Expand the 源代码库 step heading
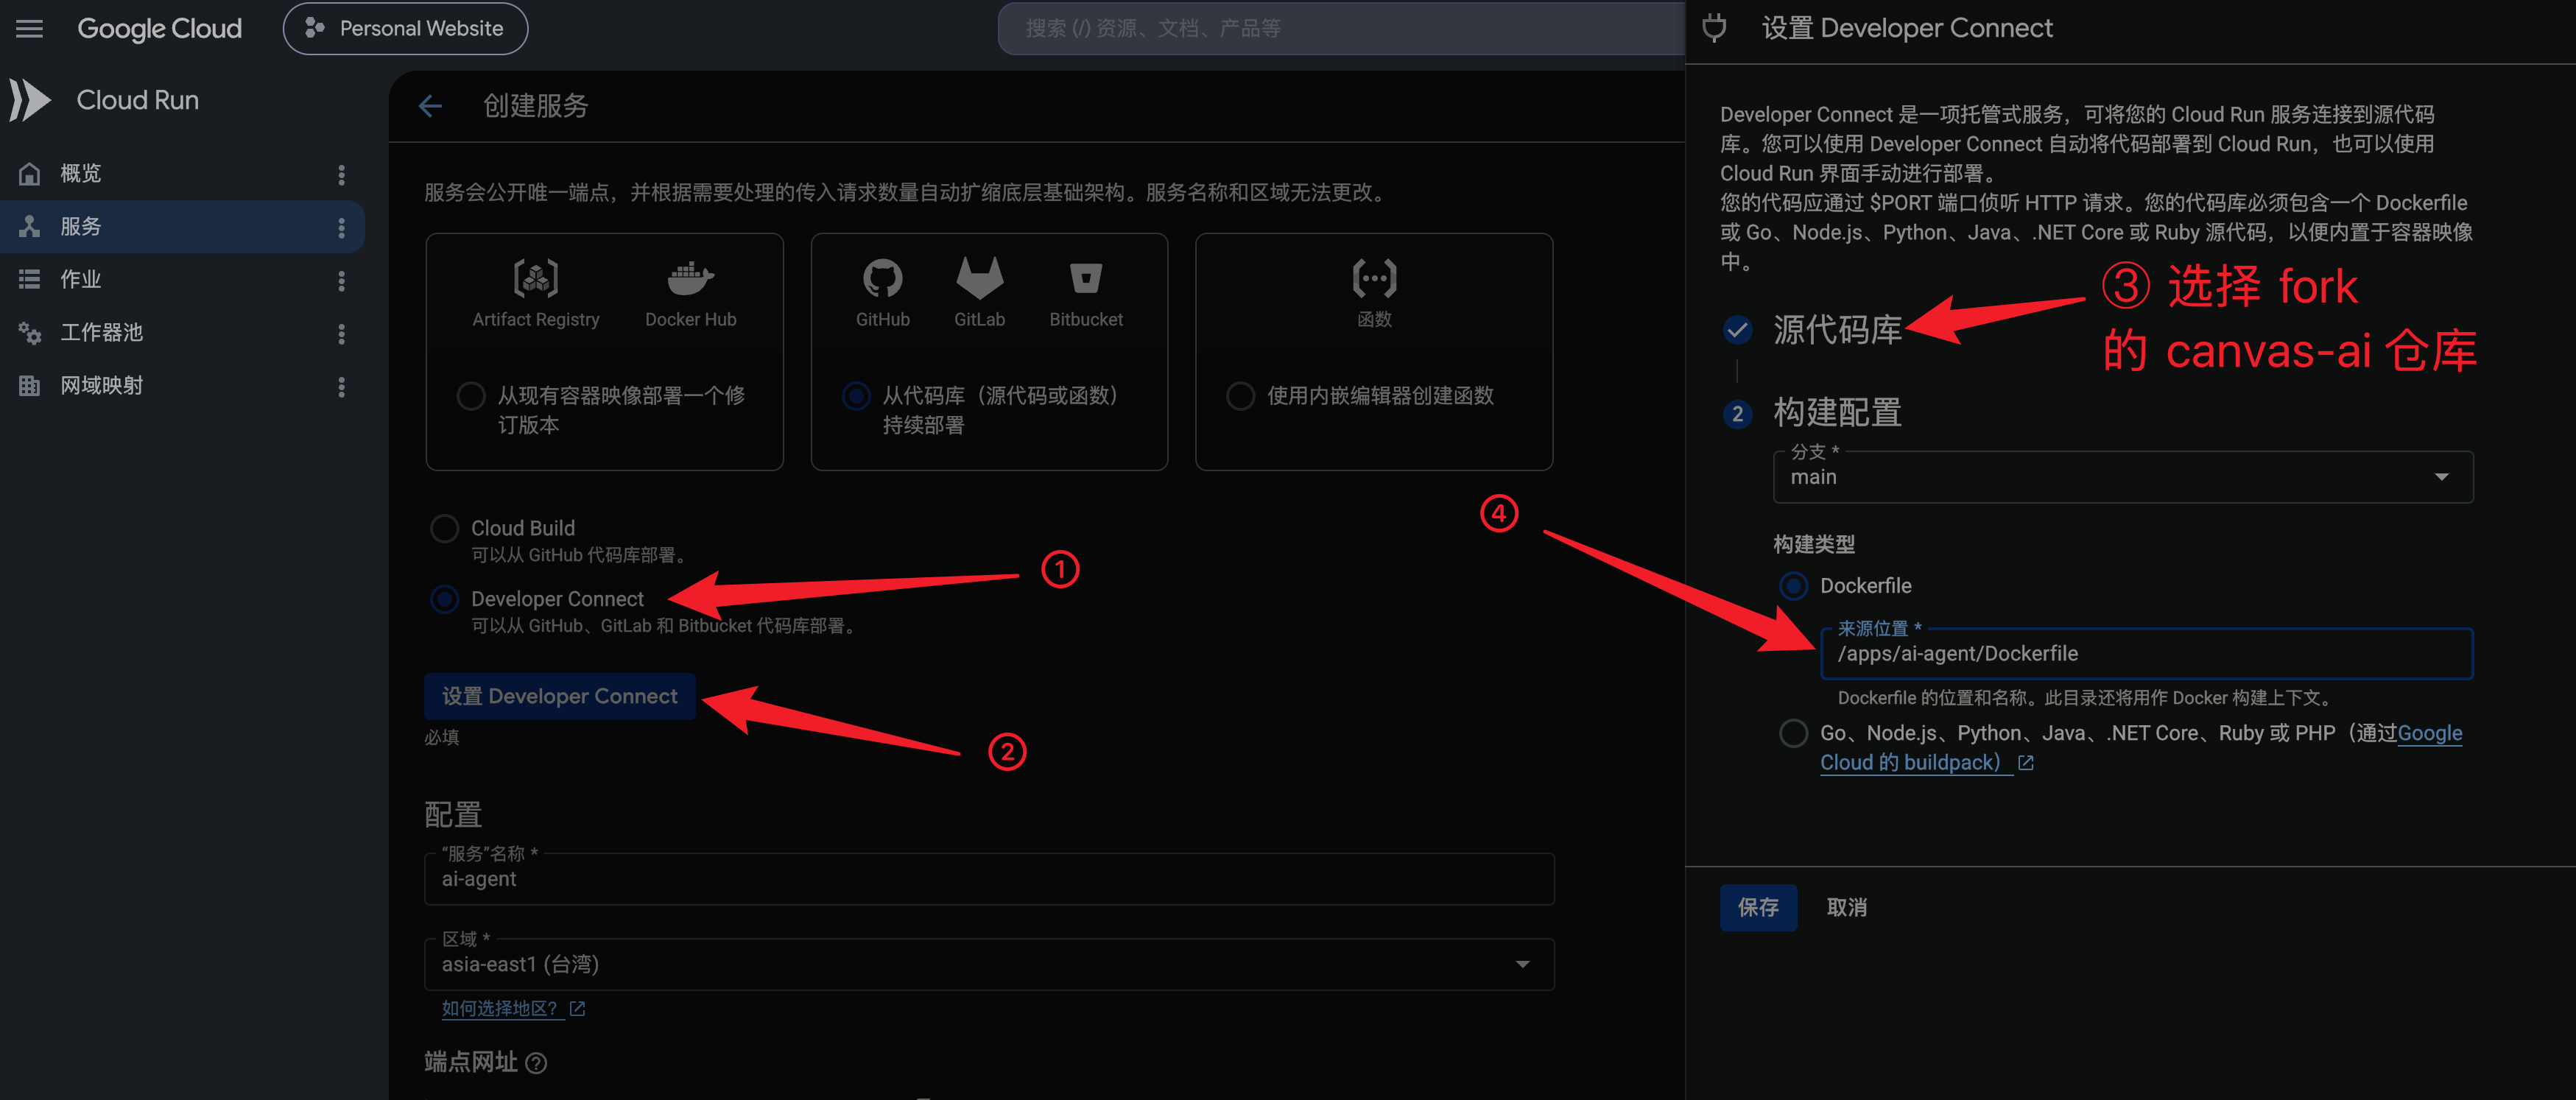The height and width of the screenshot is (1100, 2576). coord(1837,329)
